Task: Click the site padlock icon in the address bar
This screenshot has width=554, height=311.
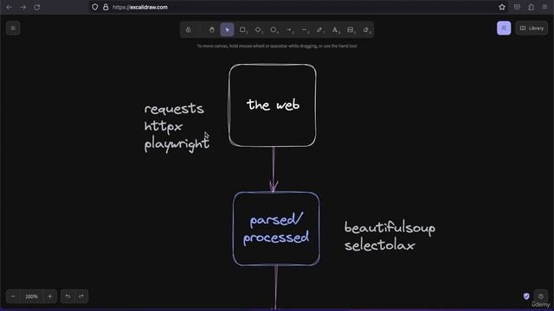Action: 106,7
